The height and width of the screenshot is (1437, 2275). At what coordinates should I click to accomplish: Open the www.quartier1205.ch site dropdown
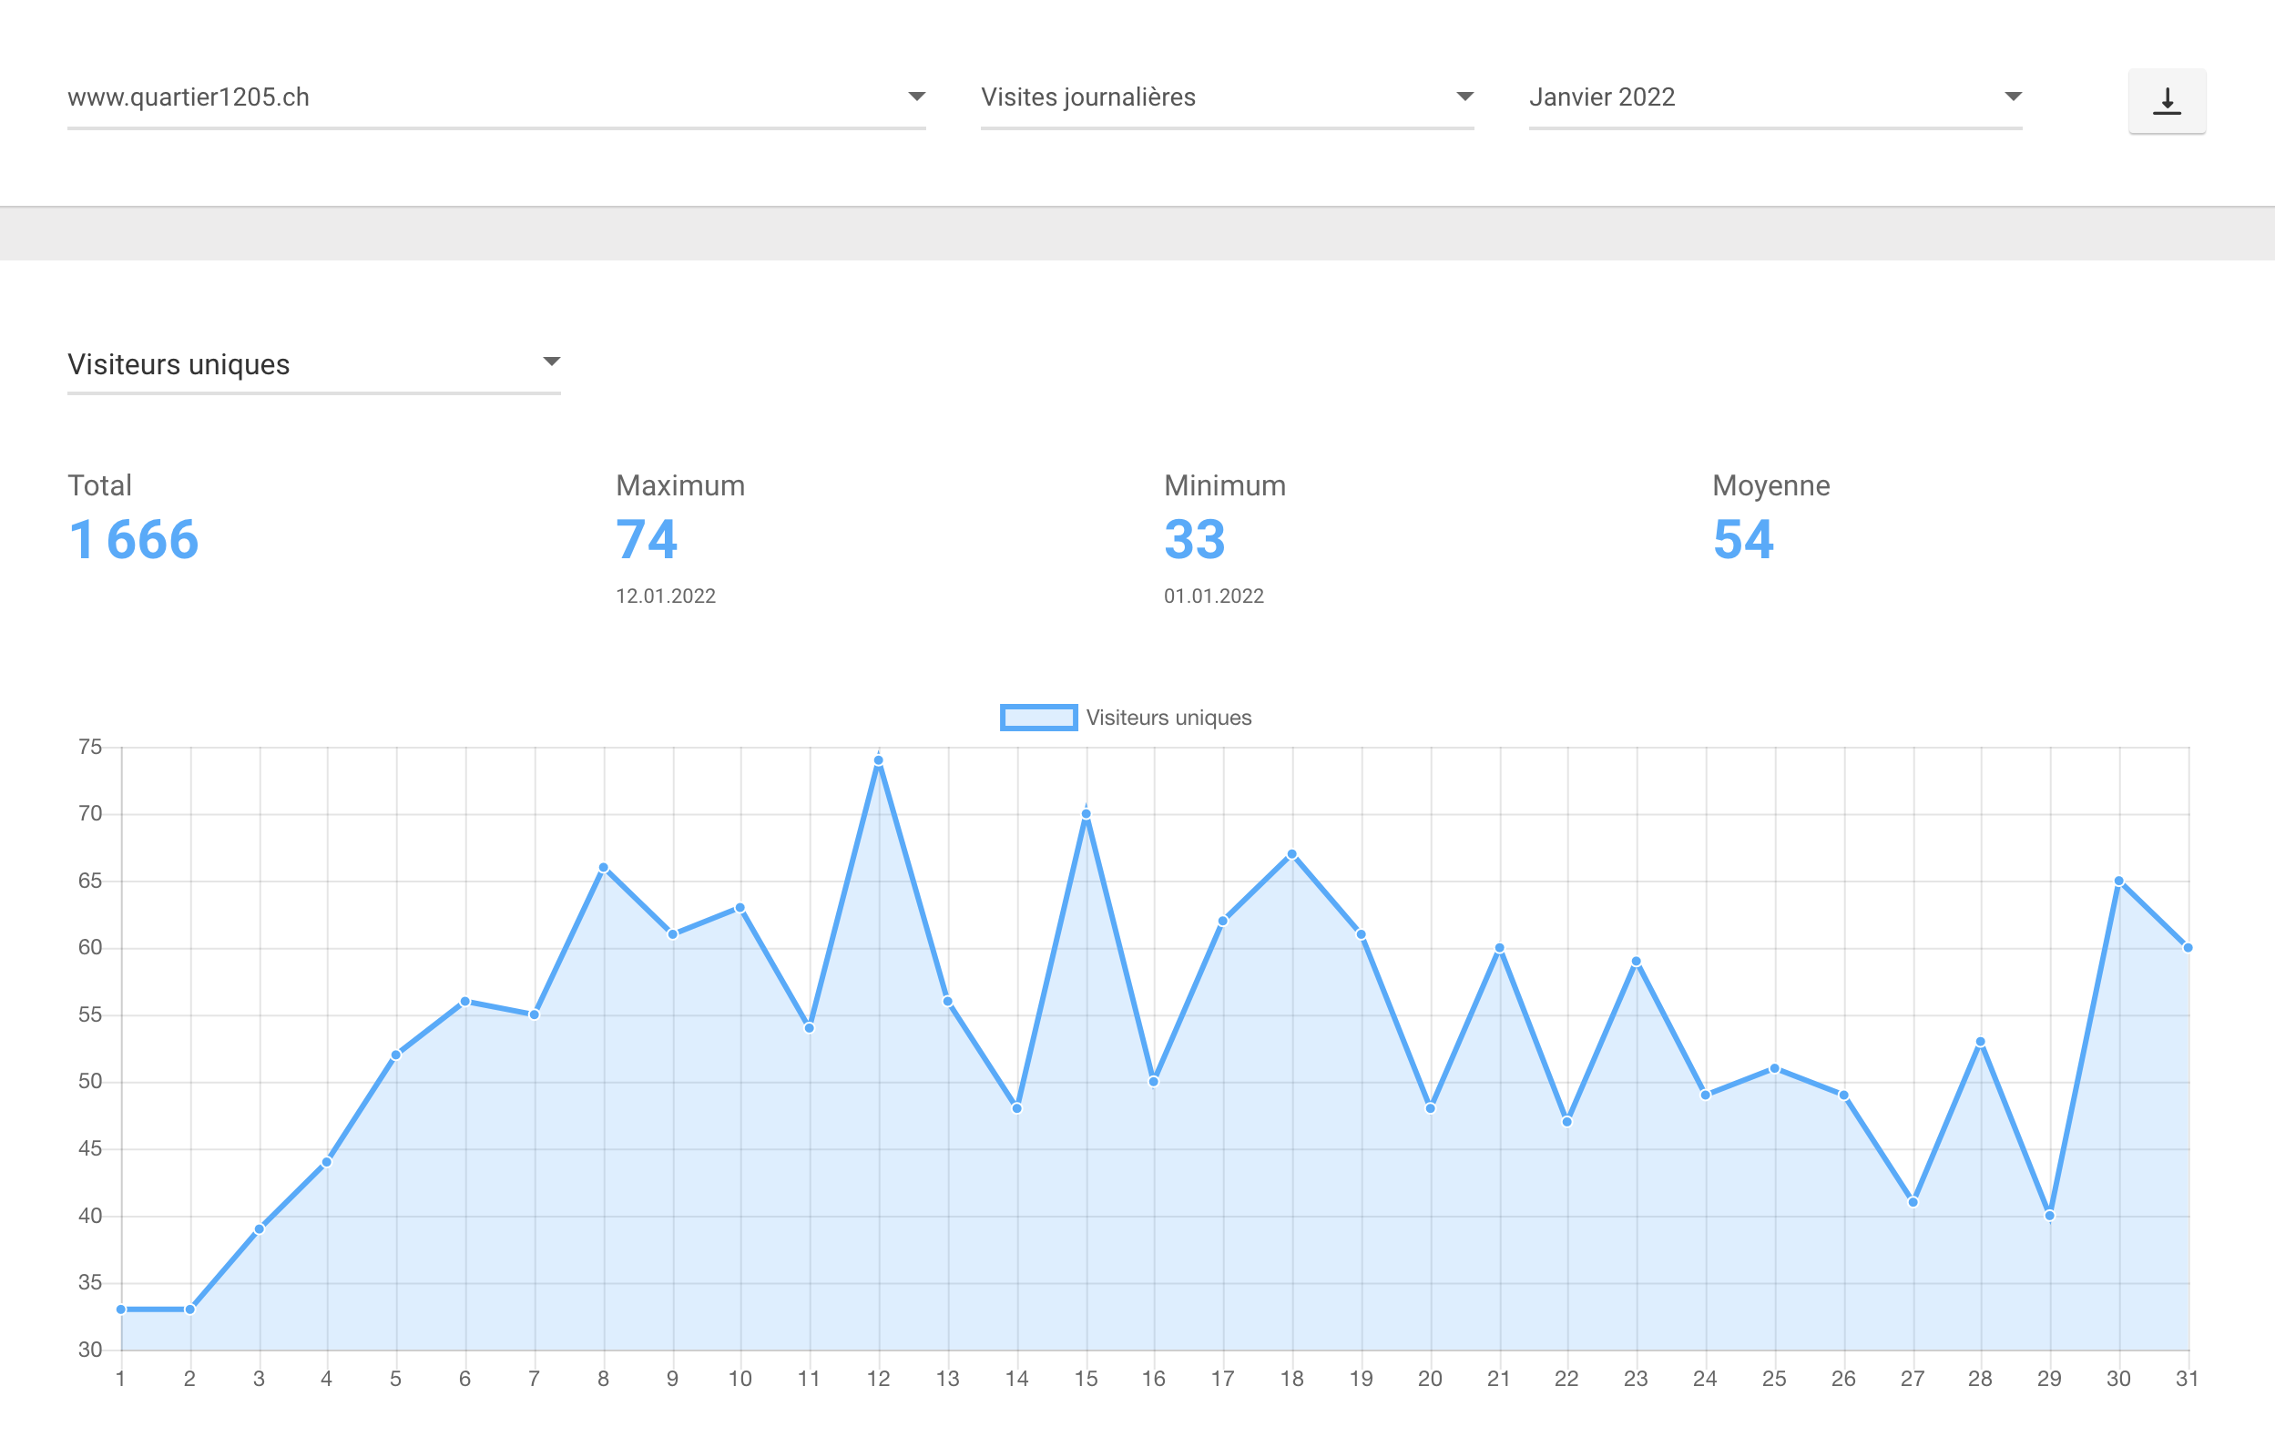tap(496, 97)
